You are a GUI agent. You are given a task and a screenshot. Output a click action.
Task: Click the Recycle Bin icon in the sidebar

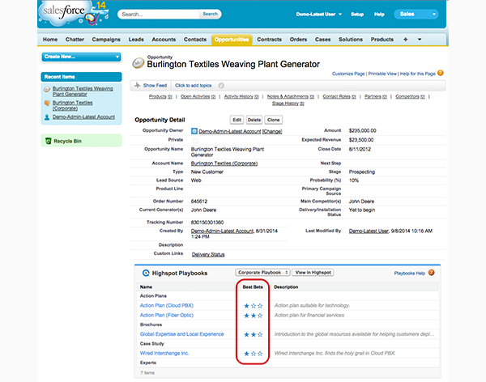tap(47, 140)
